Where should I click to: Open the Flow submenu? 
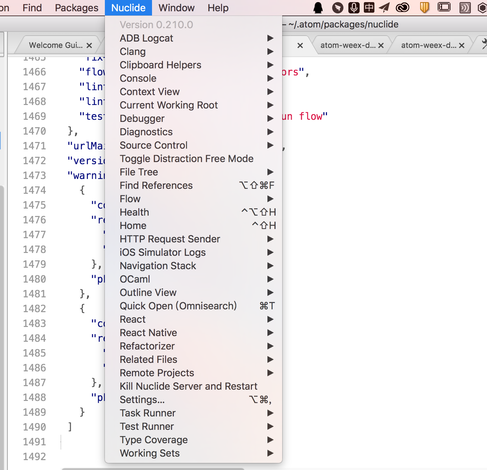194,199
